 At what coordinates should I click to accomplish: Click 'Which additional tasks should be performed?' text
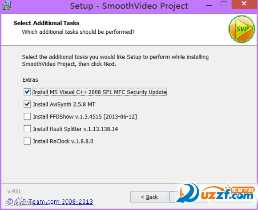pos(78,32)
